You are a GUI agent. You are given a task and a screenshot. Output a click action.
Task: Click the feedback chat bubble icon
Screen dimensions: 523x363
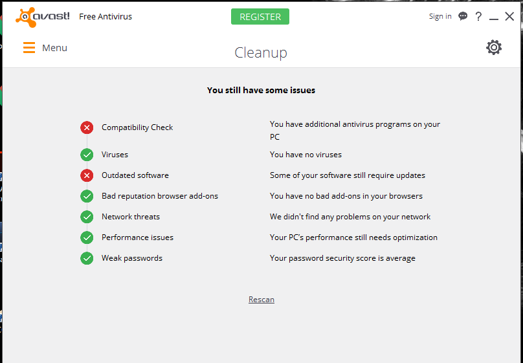coord(463,16)
